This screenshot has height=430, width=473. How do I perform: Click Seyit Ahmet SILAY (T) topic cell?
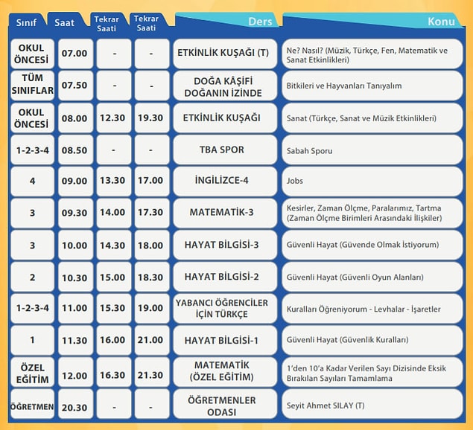tap(372, 404)
